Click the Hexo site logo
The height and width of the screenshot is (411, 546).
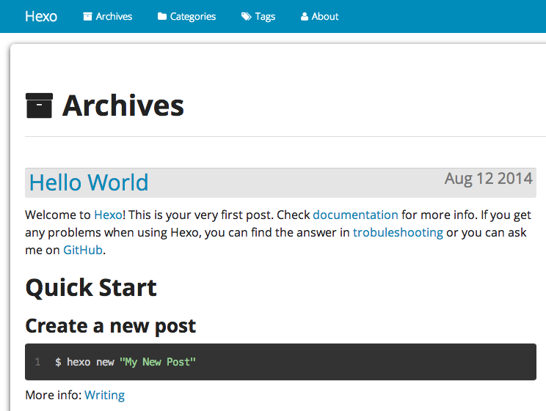pos(41,16)
